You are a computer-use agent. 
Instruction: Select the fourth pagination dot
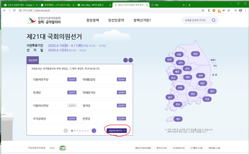pyautogui.click(x=80, y=131)
